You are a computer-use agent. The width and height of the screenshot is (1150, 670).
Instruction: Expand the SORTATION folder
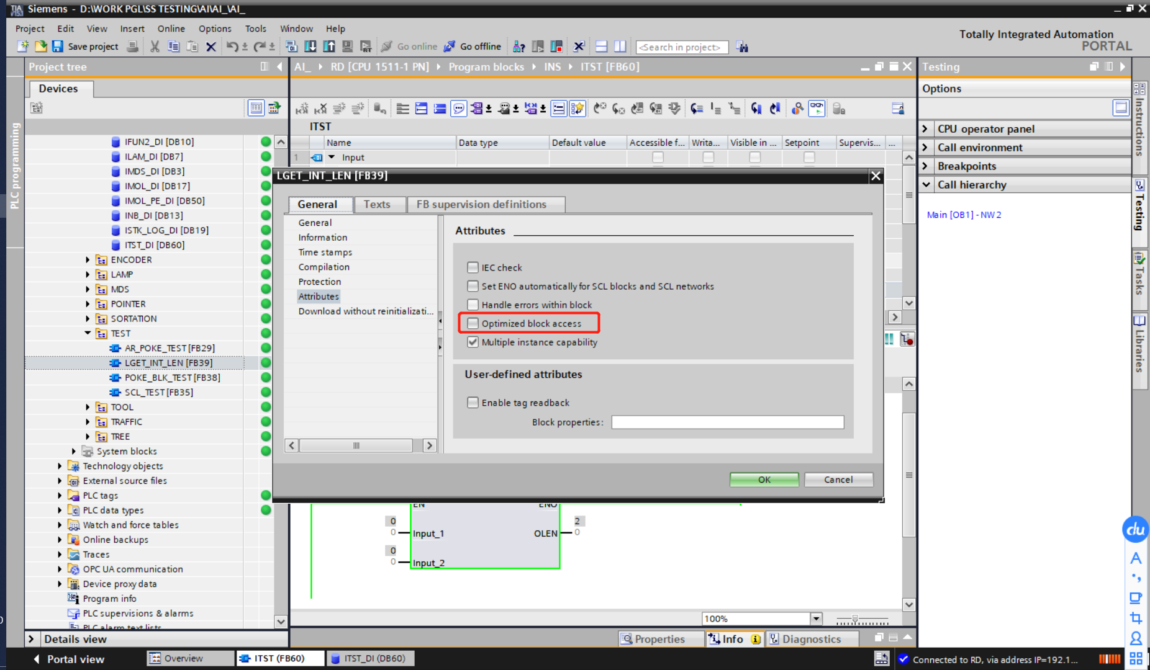pyautogui.click(x=88, y=318)
